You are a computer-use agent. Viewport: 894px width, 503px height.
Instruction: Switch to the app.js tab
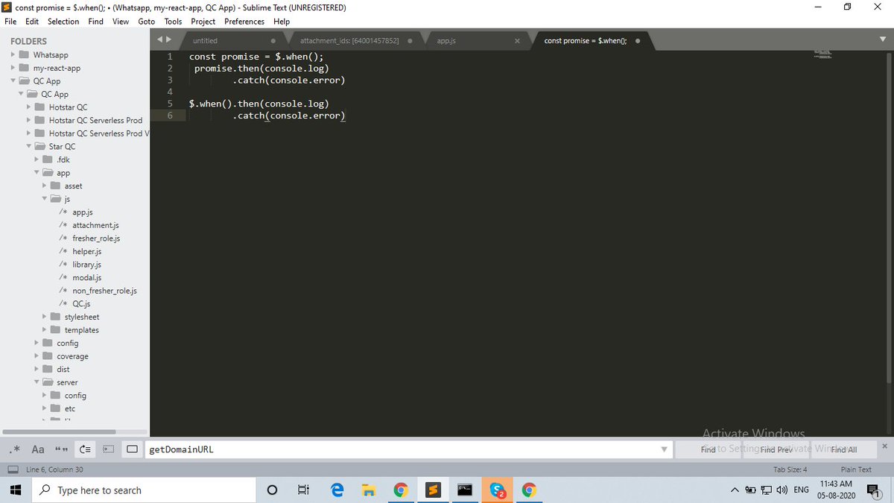[x=446, y=40]
